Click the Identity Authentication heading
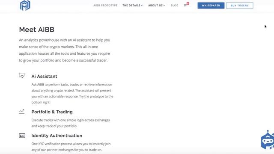This screenshot has height=154, width=274. click(x=57, y=136)
